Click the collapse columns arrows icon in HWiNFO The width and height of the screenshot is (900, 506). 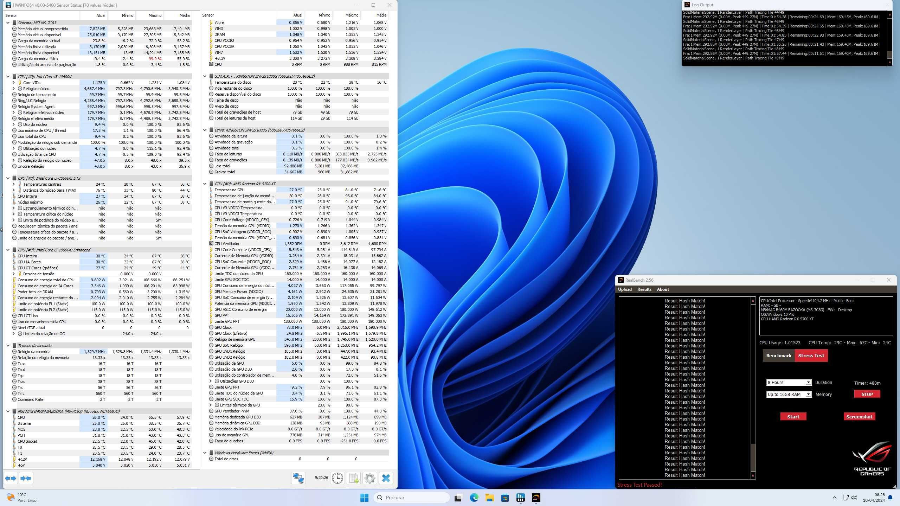(26, 478)
